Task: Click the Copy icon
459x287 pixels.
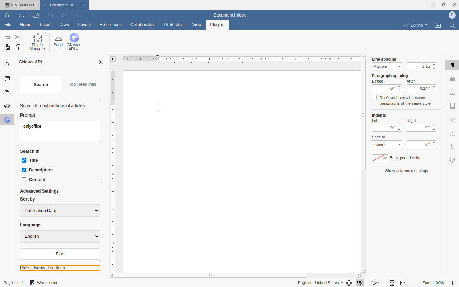Action: pyautogui.click(x=7, y=37)
